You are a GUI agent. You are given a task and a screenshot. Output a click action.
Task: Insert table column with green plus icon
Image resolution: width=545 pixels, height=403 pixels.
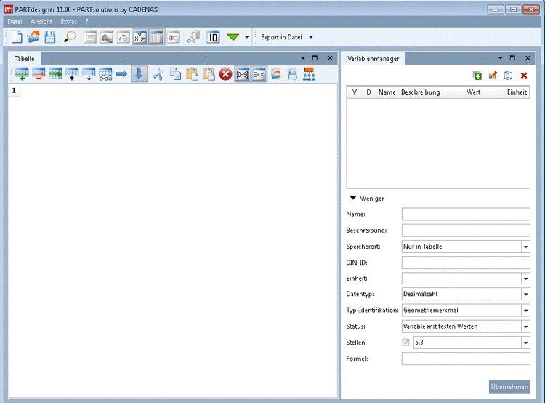55,74
